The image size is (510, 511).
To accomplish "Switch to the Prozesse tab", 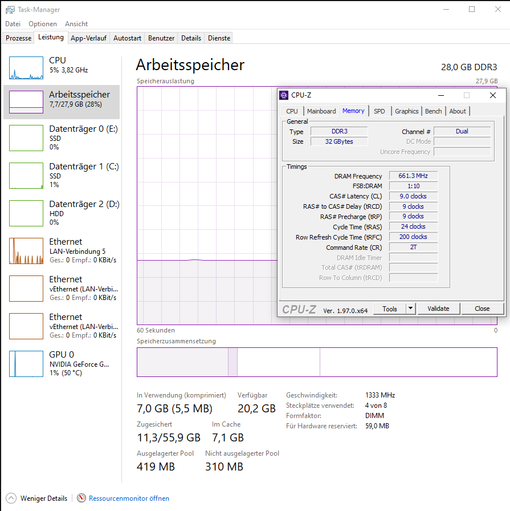I will point(19,38).
